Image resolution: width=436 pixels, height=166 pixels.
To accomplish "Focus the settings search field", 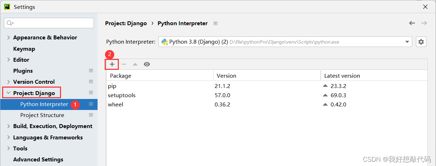I will 49,23.
